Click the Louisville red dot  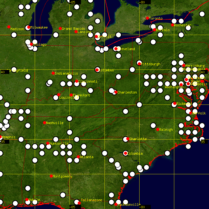[x=59, y=95]
